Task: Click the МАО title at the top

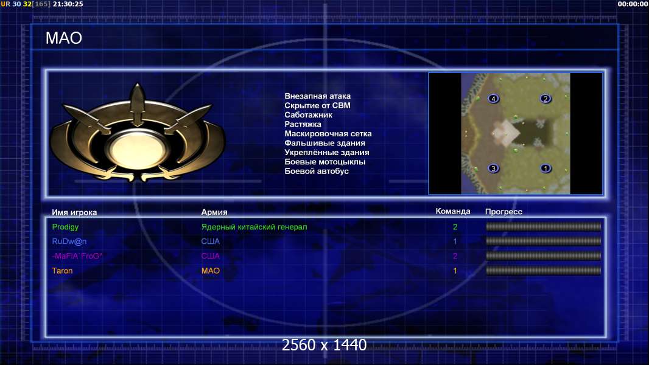Action: coord(64,38)
